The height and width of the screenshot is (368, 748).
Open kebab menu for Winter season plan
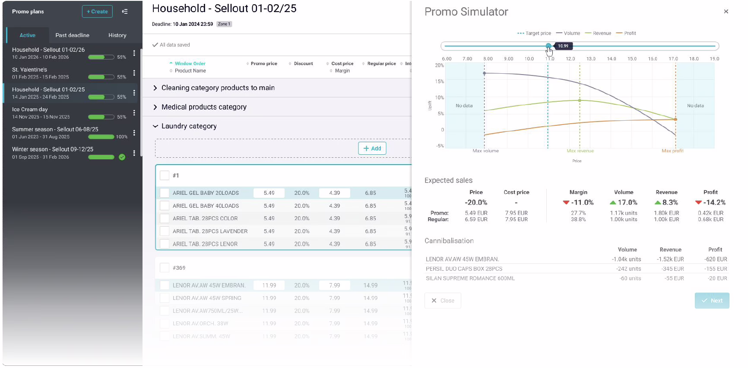pos(134,153)
